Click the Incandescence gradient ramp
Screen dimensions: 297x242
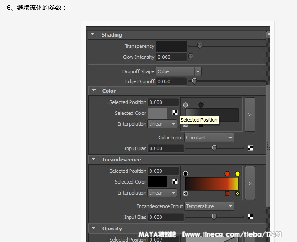click(212, 184)
